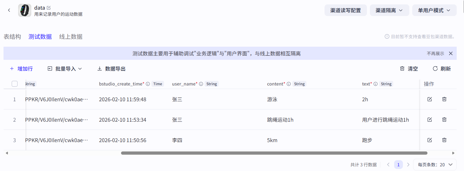Edit the table name with pencil icon beside data
This screenshot has width=464, height=171.
[49, 8]
